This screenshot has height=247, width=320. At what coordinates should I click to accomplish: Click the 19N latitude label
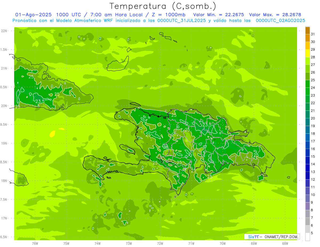[x=4, y=143]
